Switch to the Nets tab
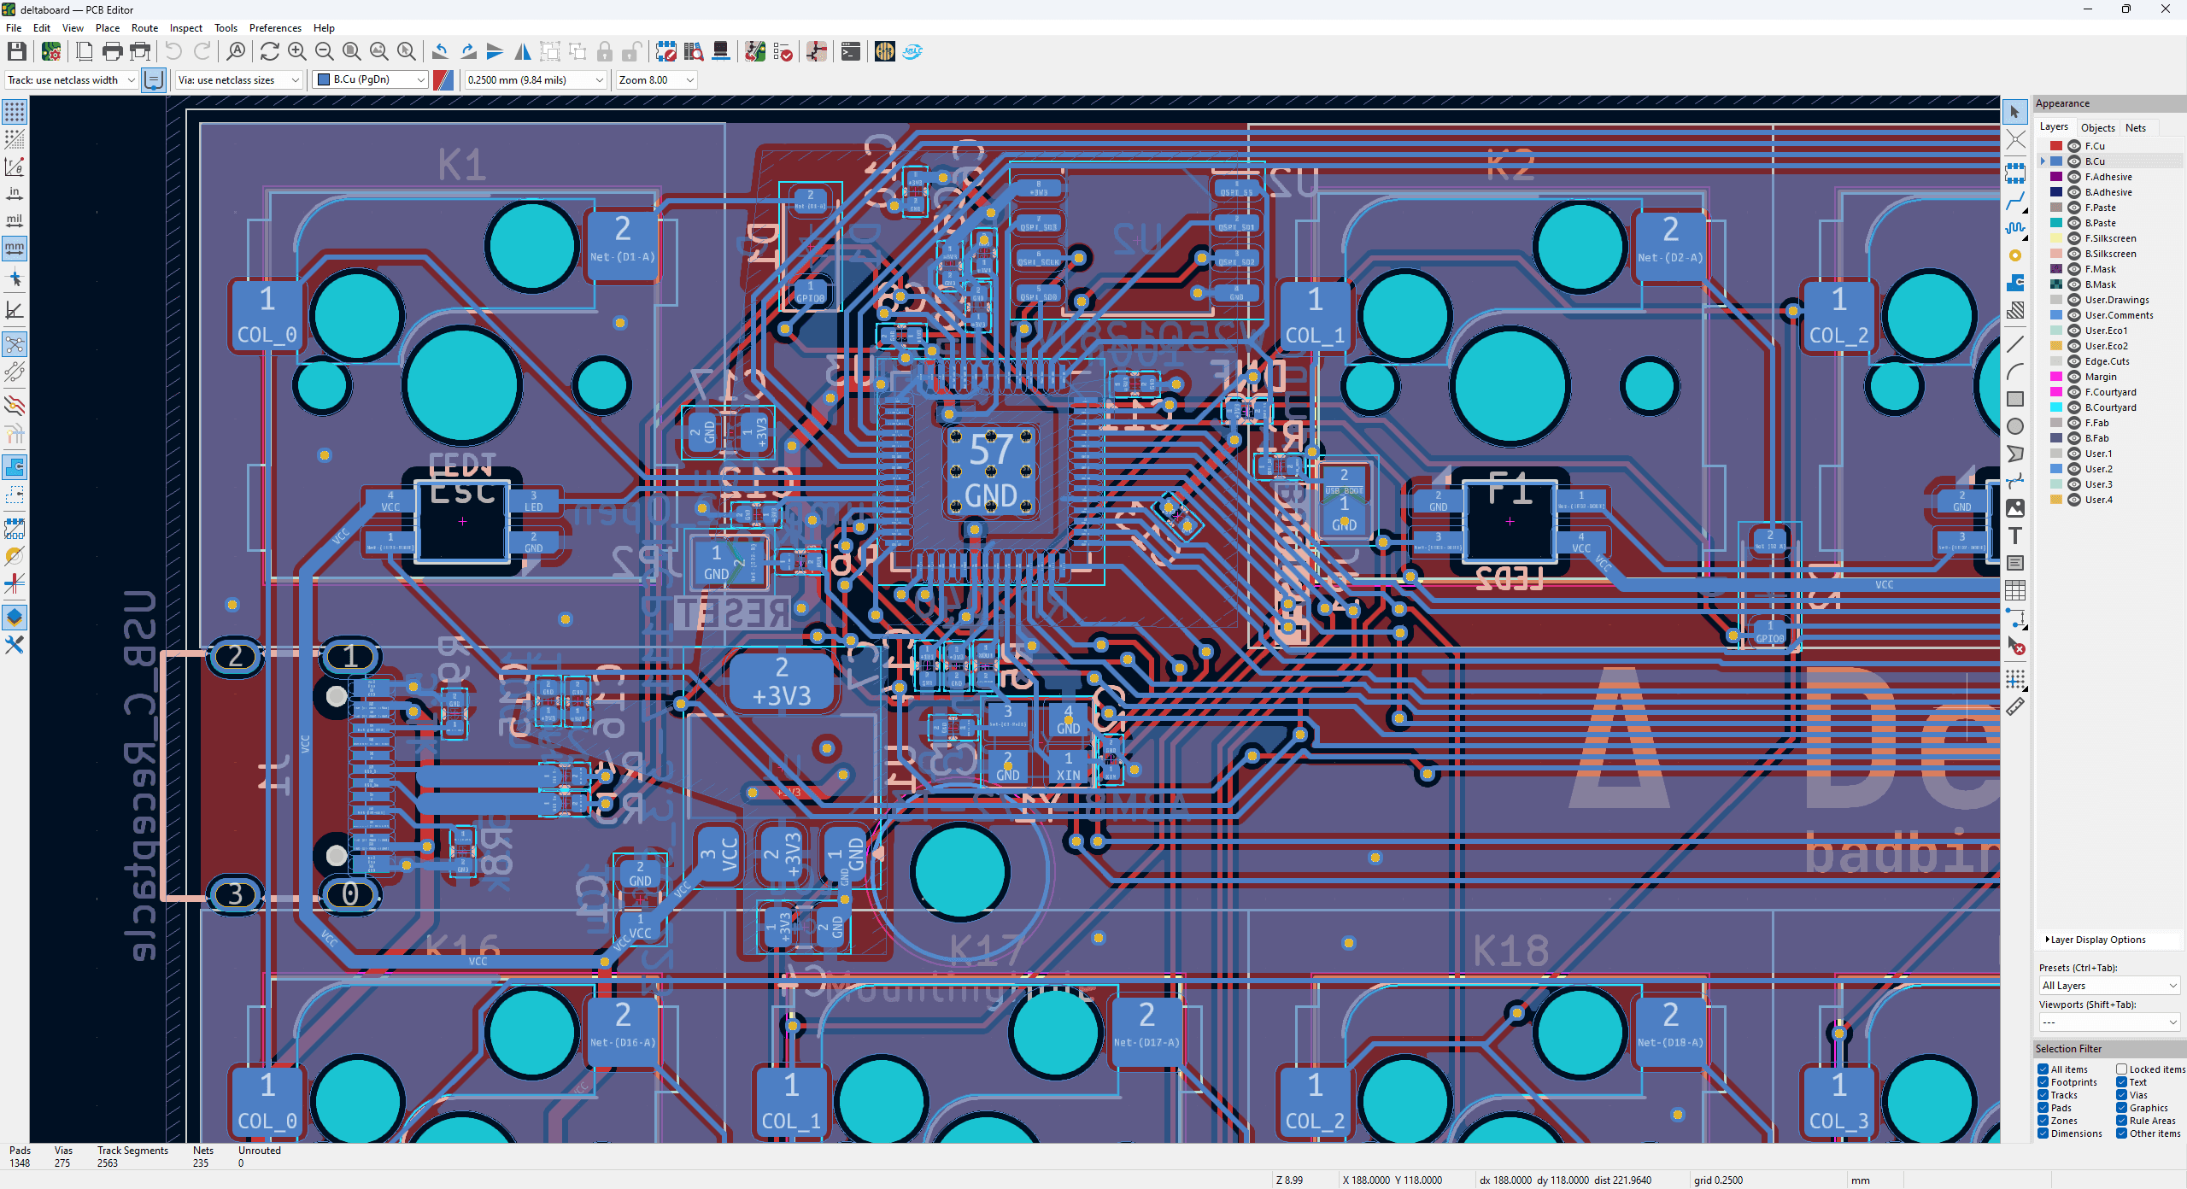2187x1189 pixels. pyautogui.click(x=2135, y=127)
